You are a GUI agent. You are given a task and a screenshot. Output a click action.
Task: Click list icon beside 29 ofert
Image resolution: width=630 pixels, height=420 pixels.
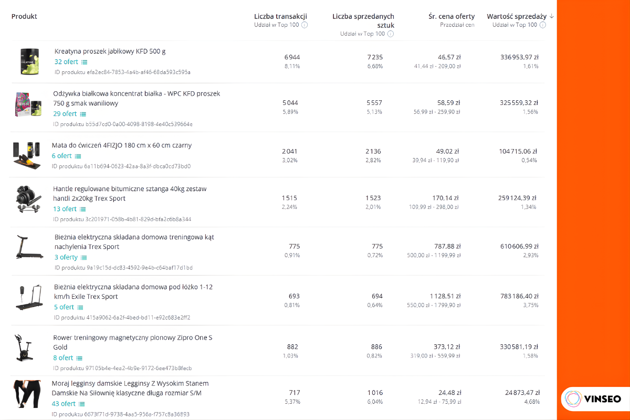(82, 114)
